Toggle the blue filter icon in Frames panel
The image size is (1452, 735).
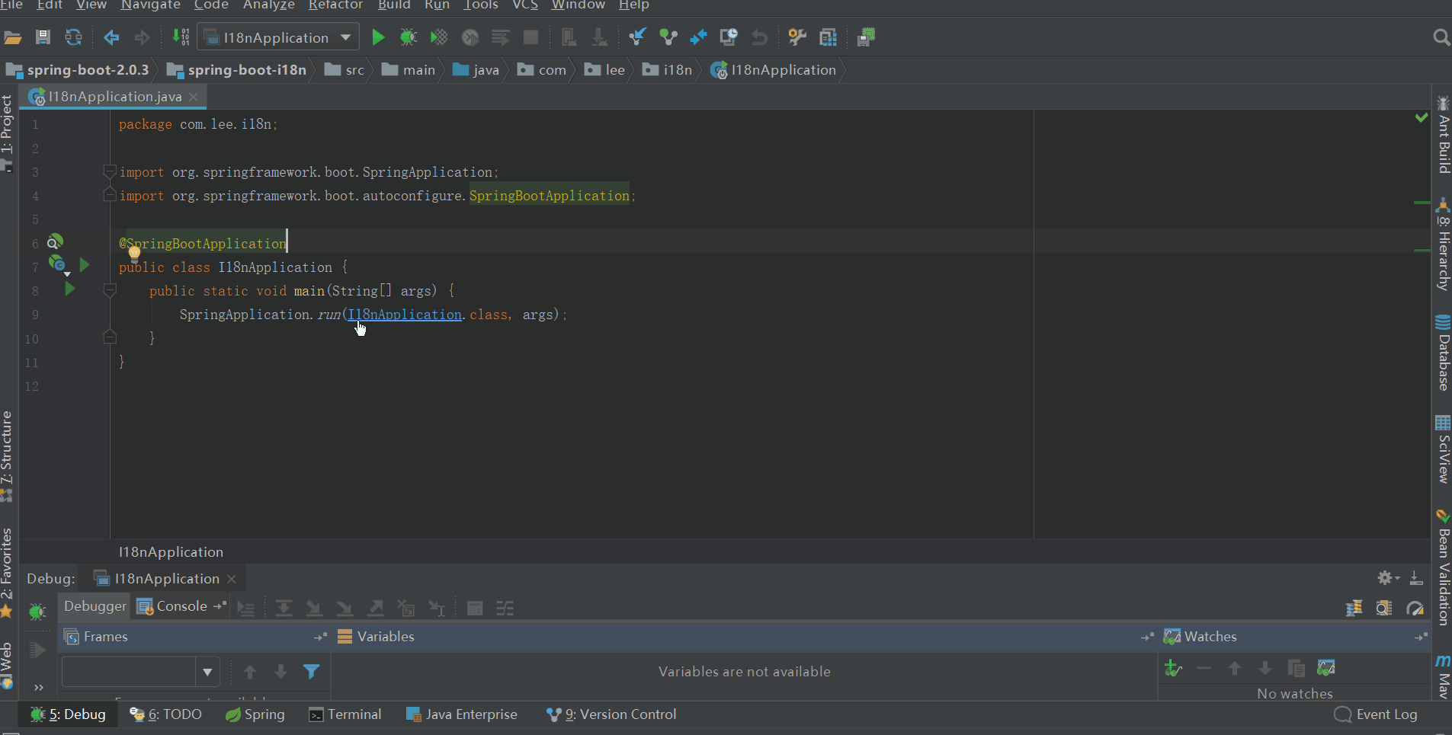click(311, 672)
